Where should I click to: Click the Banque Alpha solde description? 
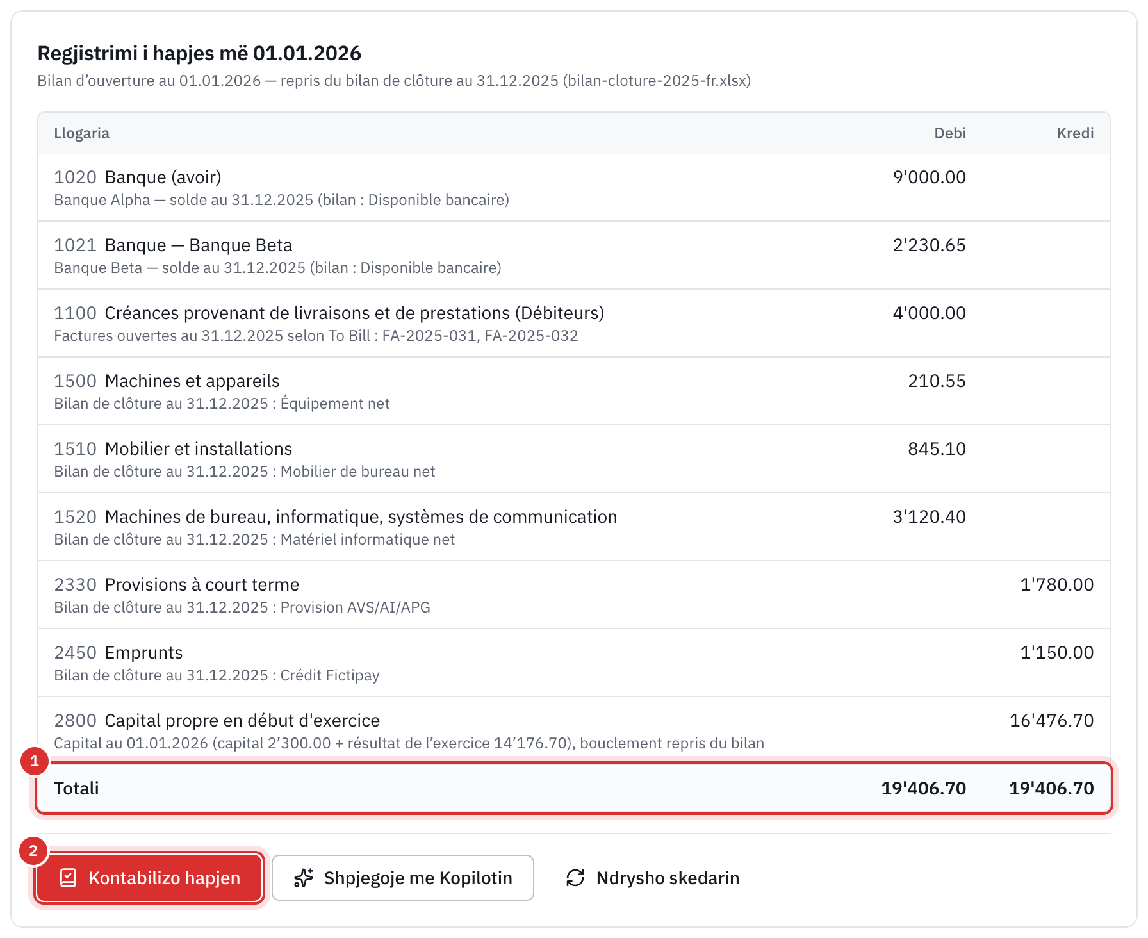[282, 200]
